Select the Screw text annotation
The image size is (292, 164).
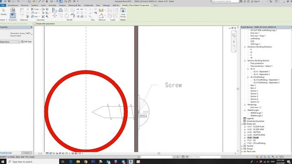tap(173, 85)
